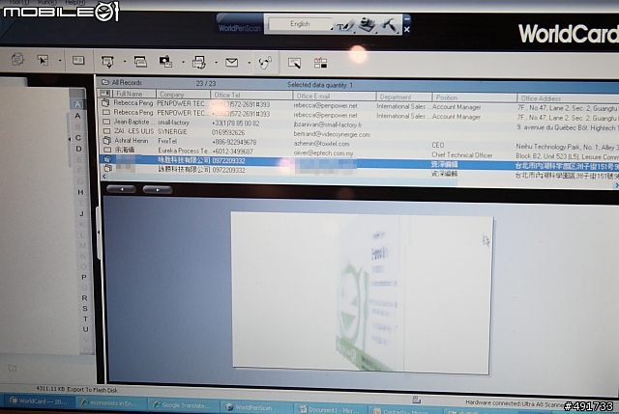Switch to Google Translate taskbar window
The height and width of the screenshot is (414, 619).
pos(183,405)
